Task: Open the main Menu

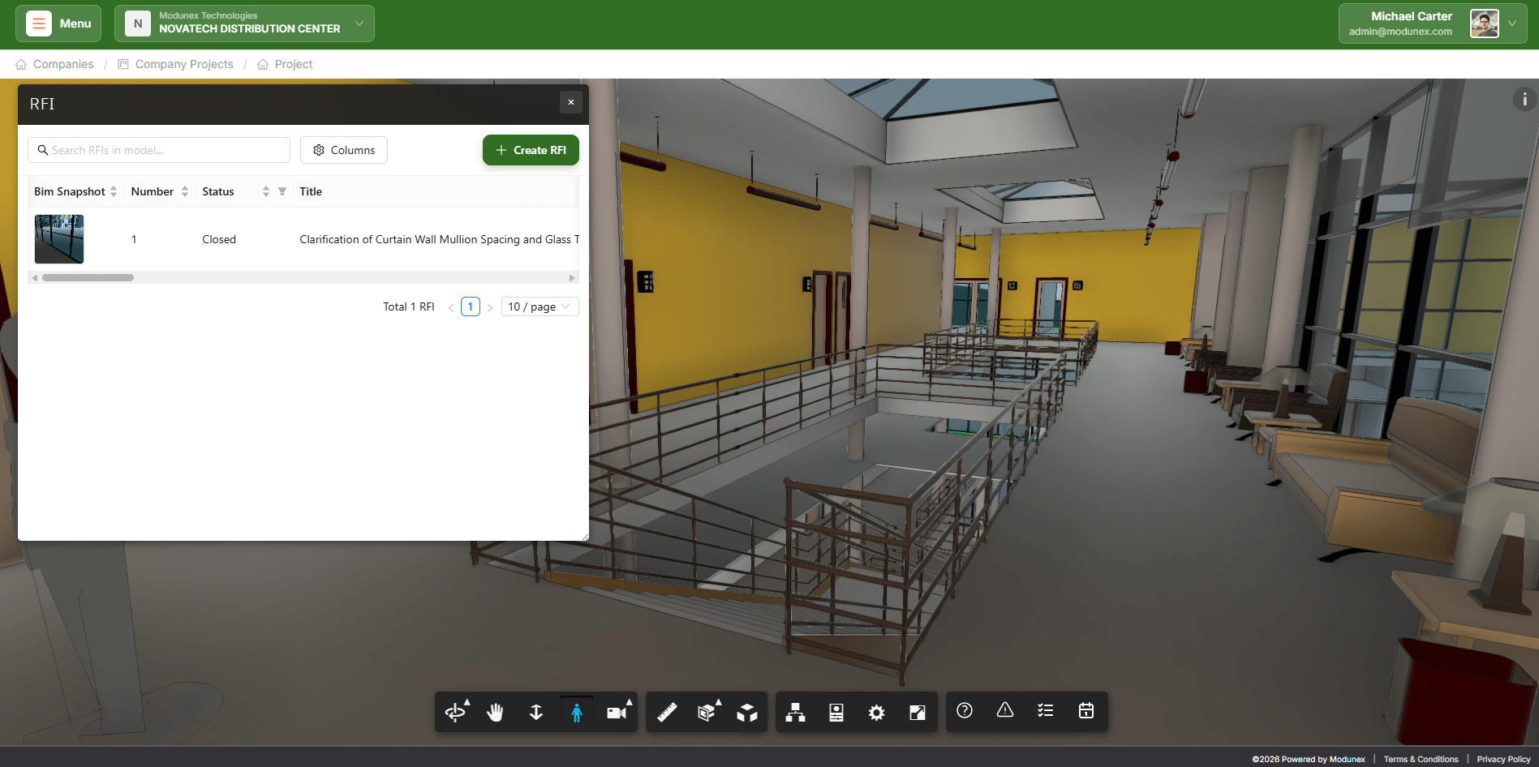Action: coord(58,24)
